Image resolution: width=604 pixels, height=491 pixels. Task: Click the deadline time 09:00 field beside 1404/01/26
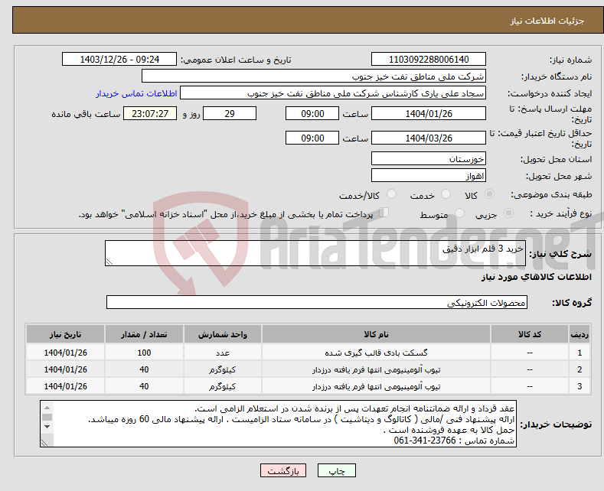(x=312, y=113)
